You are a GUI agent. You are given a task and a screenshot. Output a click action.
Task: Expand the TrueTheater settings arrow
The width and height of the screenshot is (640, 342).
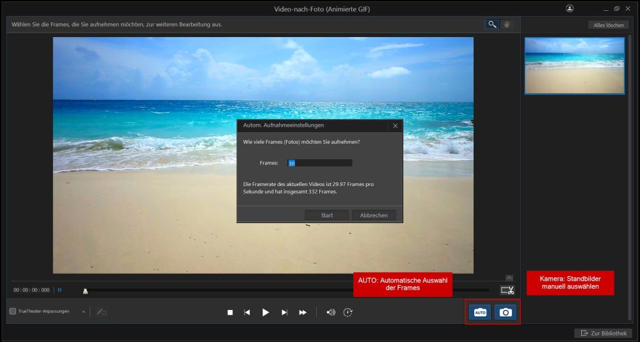pos(83,311)
